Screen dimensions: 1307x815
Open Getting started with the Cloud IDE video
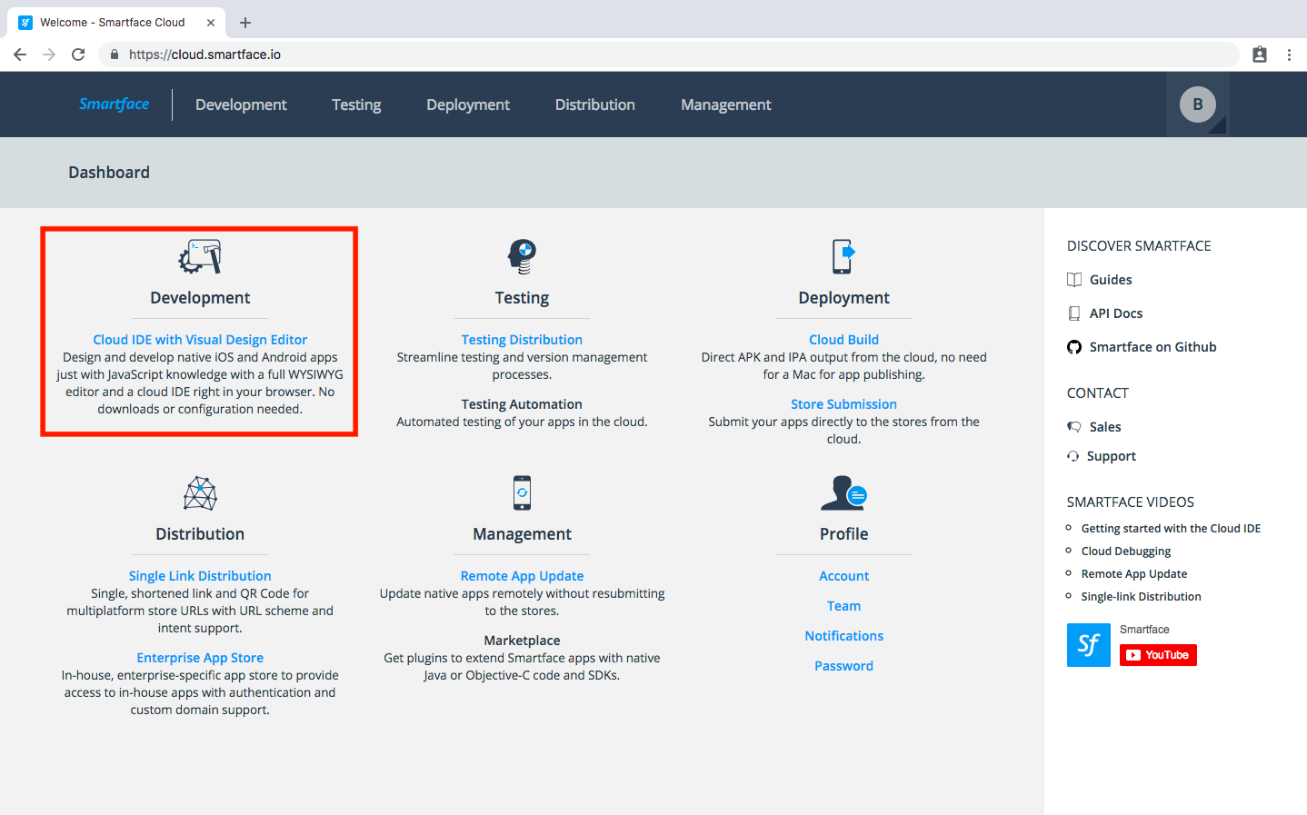(x=1171, y=529)
